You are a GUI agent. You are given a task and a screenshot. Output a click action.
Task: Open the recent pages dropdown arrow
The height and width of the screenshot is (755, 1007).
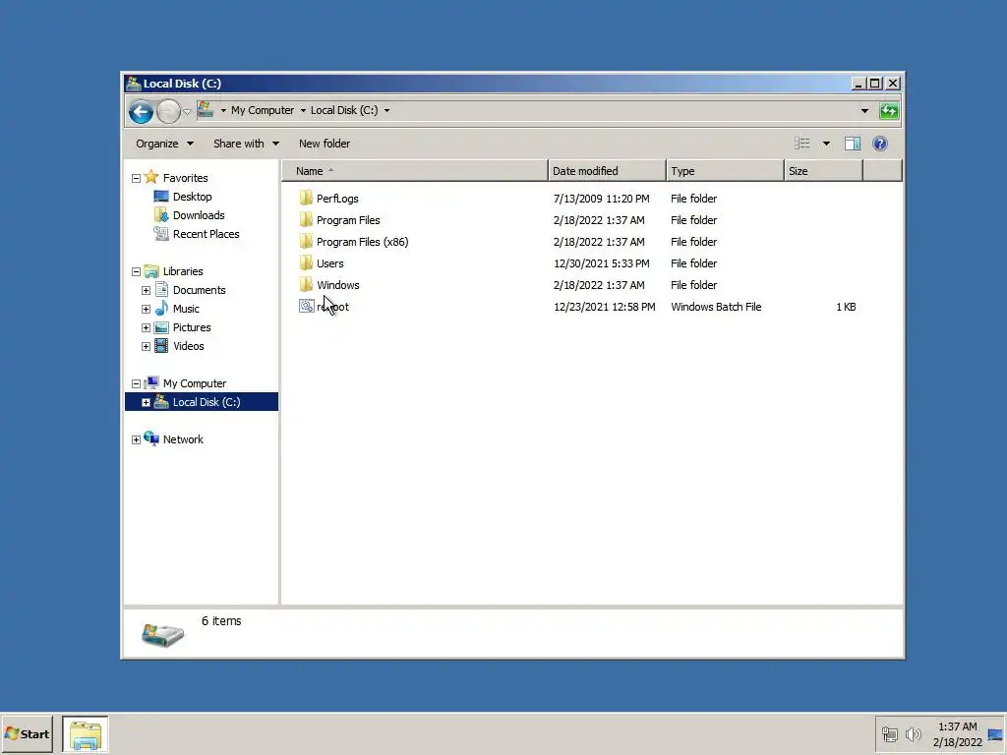click(x=187, y=112)
